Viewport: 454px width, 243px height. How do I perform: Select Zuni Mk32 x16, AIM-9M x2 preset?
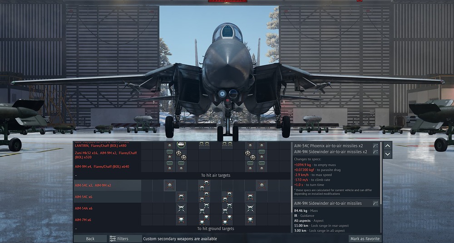(107, 155)
